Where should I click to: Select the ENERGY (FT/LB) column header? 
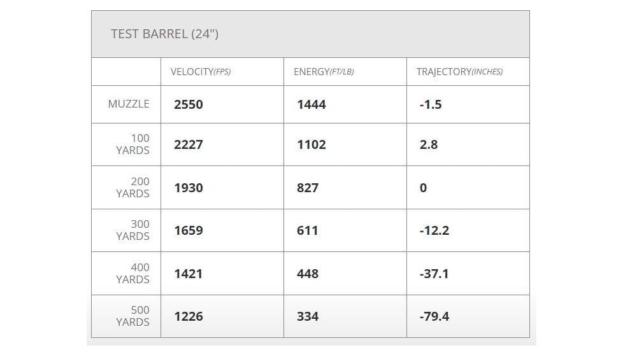[324, 72]
